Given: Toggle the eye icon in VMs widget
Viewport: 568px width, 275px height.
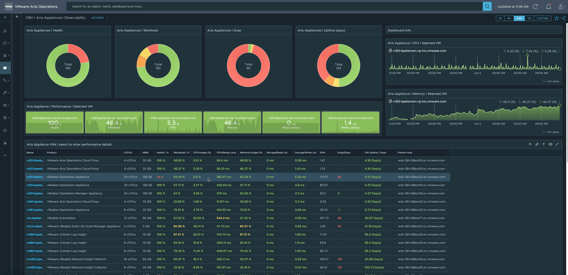Looking at the screenshot, I should [550, 144].
